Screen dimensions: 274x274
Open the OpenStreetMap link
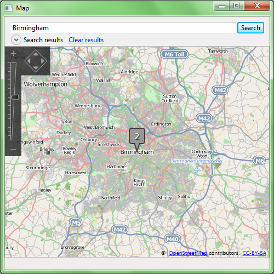[188, 253]
